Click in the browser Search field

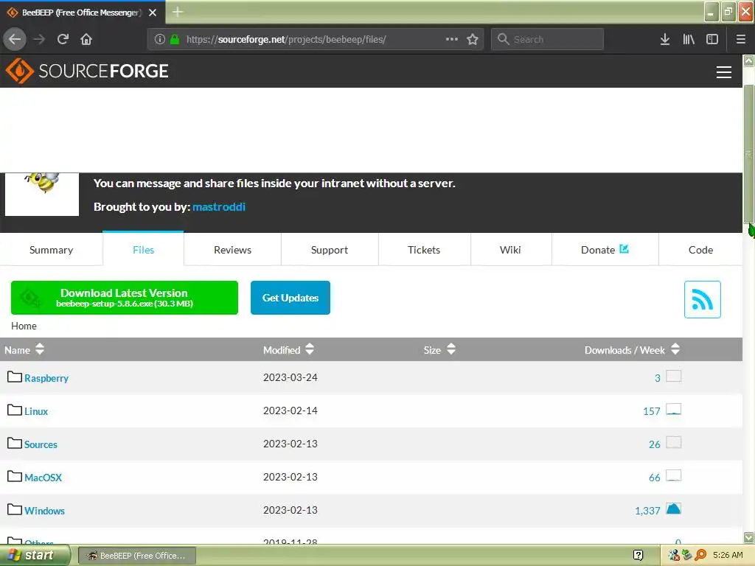548,39
